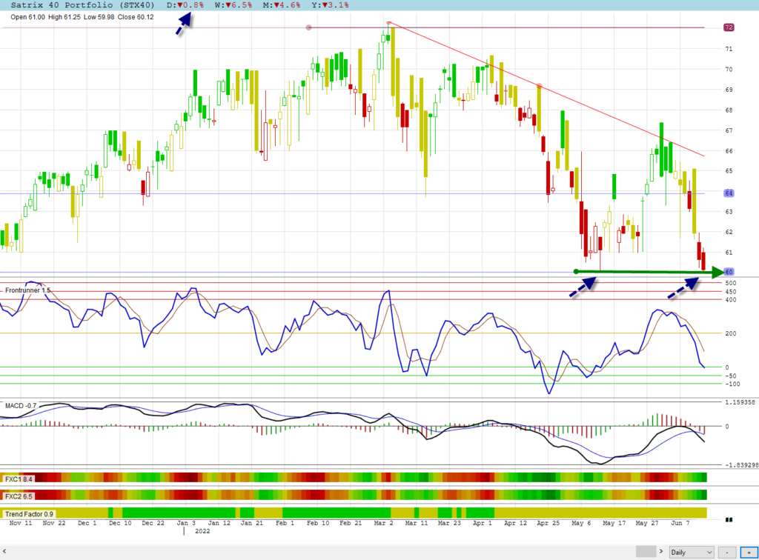This screenshot has width=759, height=560.
Task: Click the Apr 12 date label
Action: click(x=516, y=523)
